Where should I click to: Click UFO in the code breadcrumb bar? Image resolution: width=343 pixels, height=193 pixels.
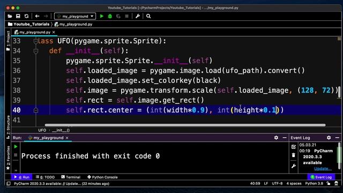click(42, 130)
